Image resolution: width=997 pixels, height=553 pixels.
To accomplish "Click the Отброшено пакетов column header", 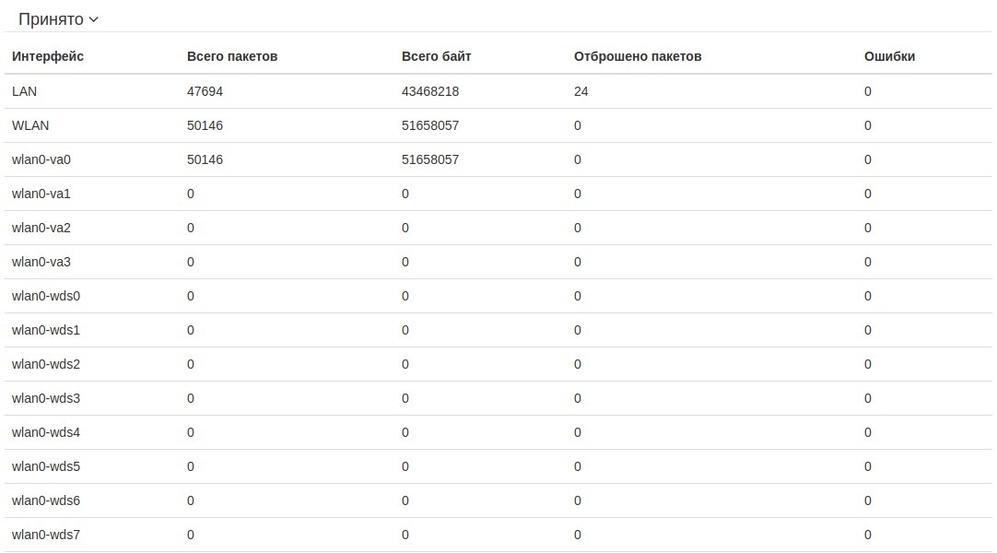I will (638, 56).
